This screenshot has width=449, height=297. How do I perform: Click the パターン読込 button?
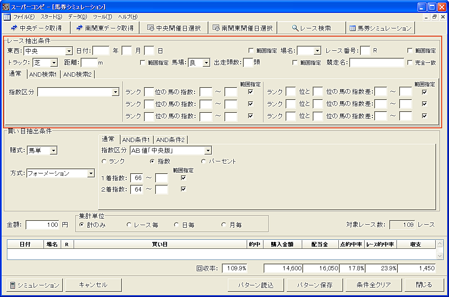[x=256, y=285]
